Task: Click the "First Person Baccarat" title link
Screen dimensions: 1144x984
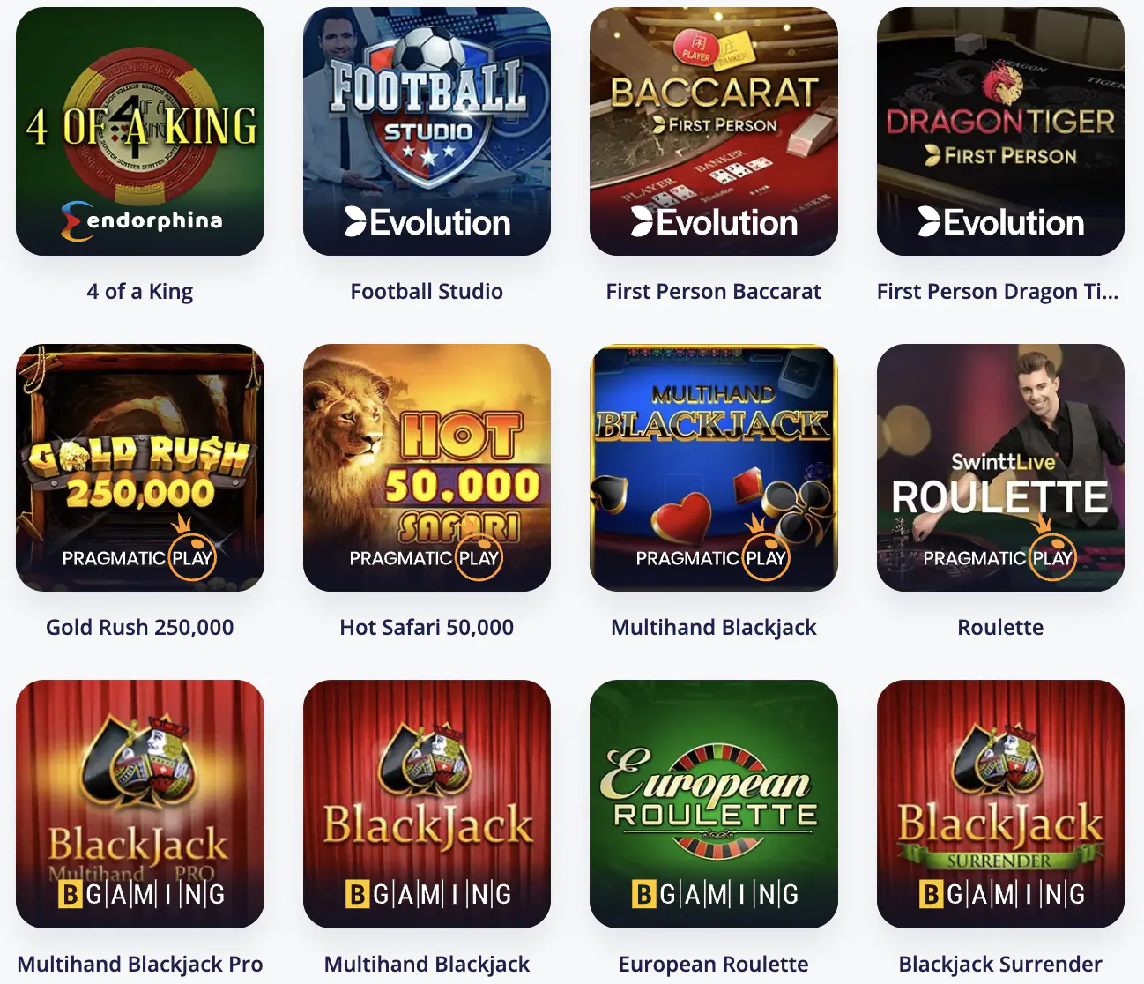Action: [x=714, y=292]
